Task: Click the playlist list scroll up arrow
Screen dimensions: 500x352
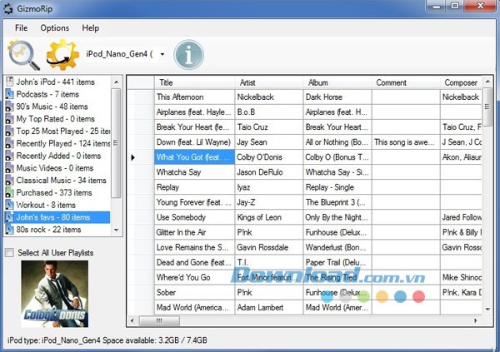Action: click(117, 81)
